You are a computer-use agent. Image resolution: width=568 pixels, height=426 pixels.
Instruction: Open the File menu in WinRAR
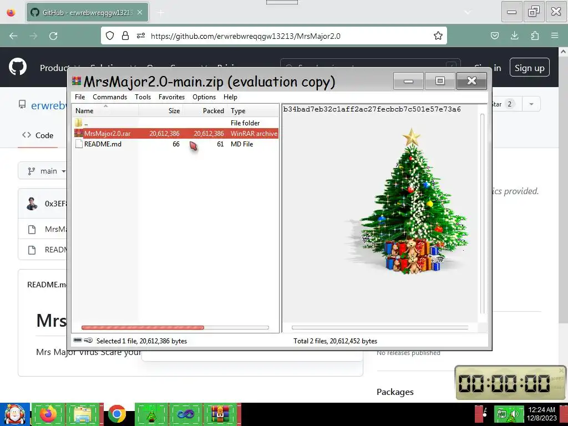tap(80, 97)
